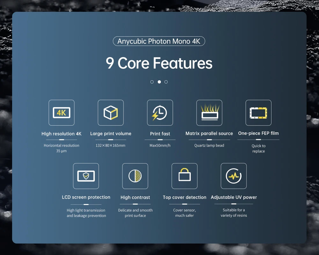Click the Print fast clock icon
This screenshot has width=319, height=255.
click(160, 113)
